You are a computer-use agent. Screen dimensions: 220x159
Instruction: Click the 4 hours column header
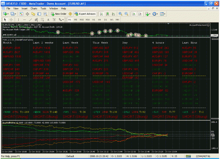pos(158,43)
